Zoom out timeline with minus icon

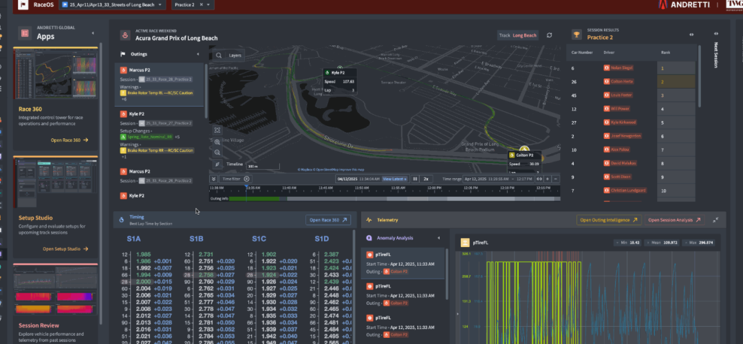pyautogui.click(x=557, y=179)
